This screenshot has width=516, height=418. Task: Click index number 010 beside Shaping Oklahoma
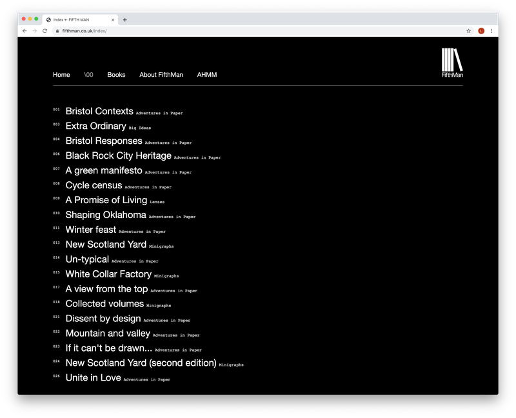[x=56, y=214]
